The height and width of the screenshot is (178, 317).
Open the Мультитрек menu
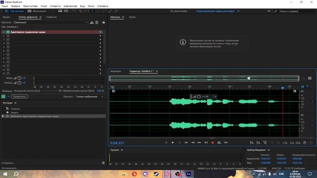pos(30,6)
